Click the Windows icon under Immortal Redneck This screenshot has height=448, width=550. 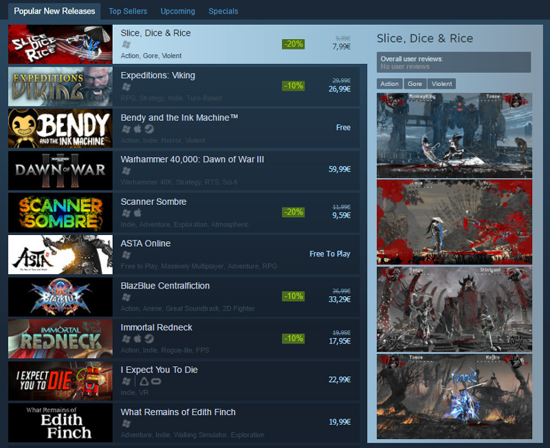click(126, 339)
